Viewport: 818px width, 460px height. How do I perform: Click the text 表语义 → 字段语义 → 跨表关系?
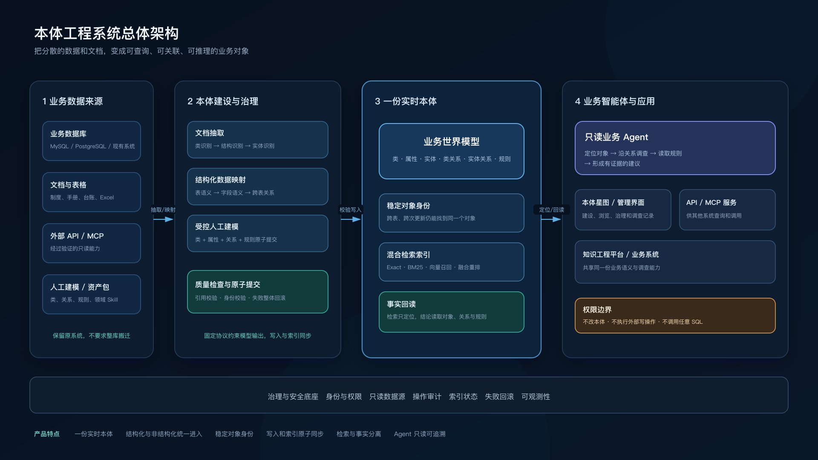click(235, 193)
